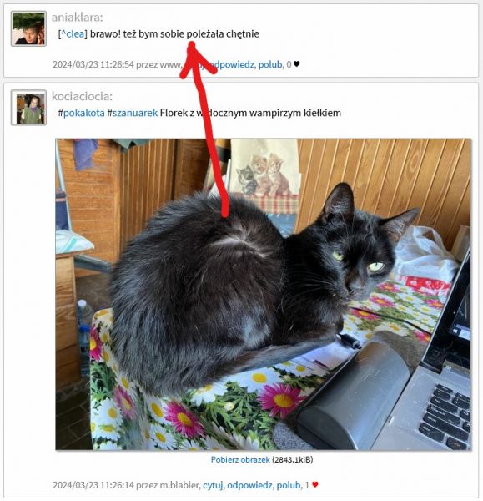Click the black heart icon on aniaklara's post
This screenshot has width=483, height=501.
(297, 64)
